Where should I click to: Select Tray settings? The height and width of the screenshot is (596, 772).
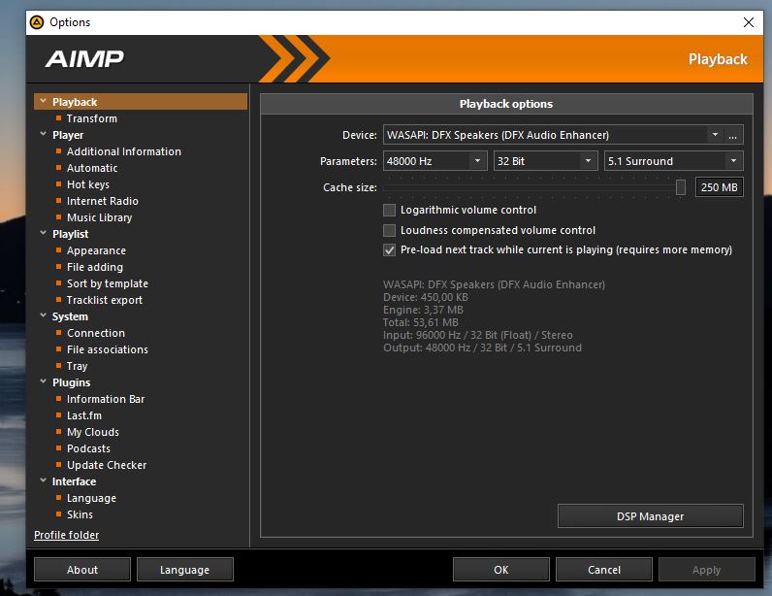(77, 366)
